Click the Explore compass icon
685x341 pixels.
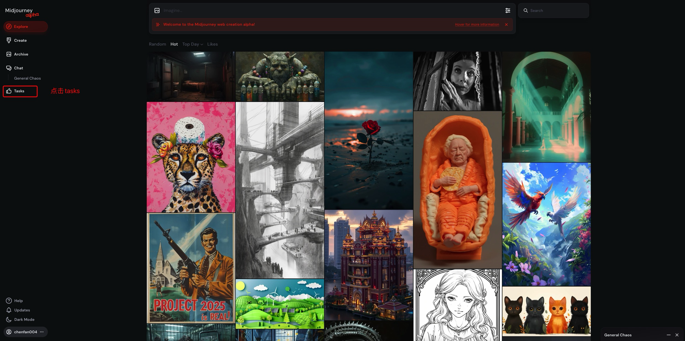click(9, 27)
